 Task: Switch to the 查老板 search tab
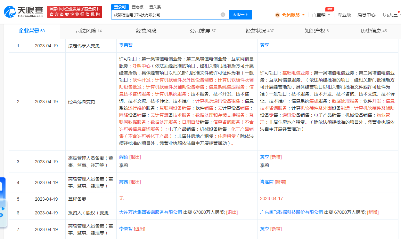(137, 7)
